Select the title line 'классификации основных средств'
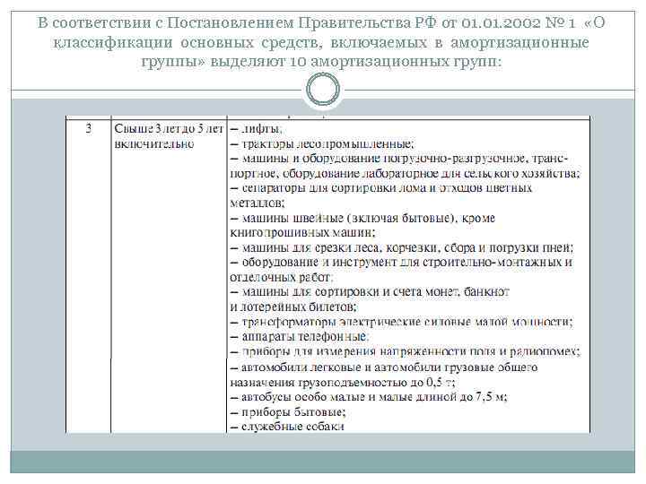The width and height of the screenshot is (646, 484). tap(321, 42)
